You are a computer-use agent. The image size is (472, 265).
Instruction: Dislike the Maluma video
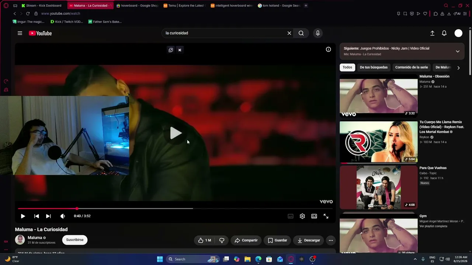(222, 240)
